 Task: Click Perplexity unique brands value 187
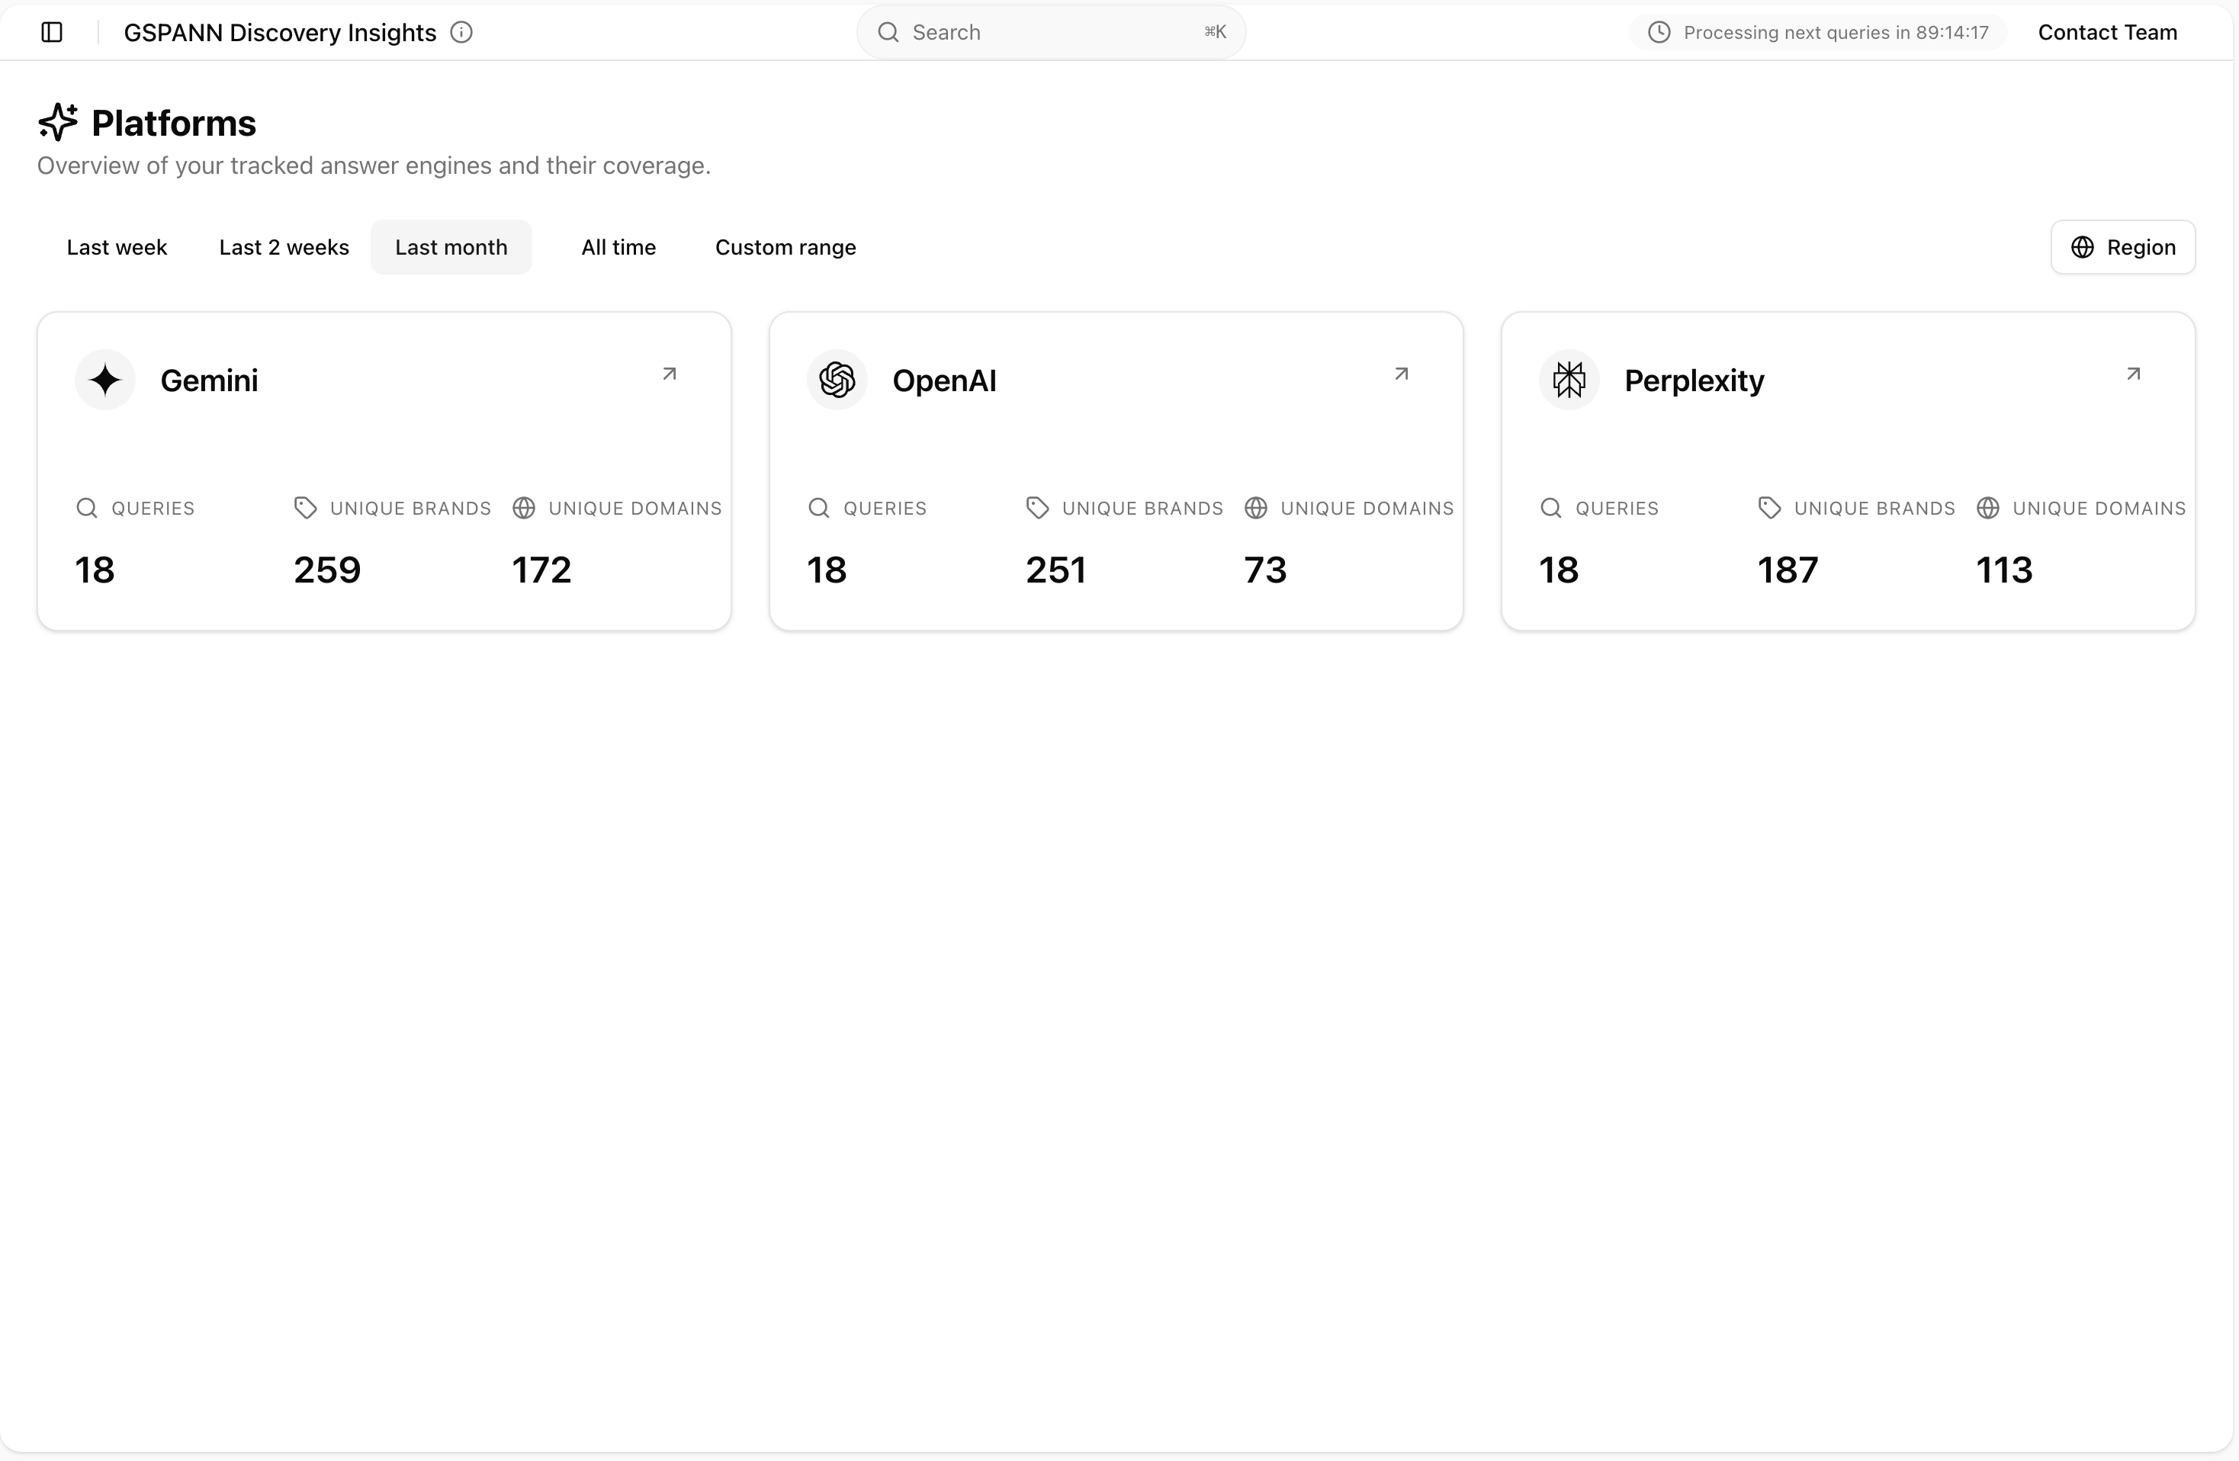tap(1788, 569)
